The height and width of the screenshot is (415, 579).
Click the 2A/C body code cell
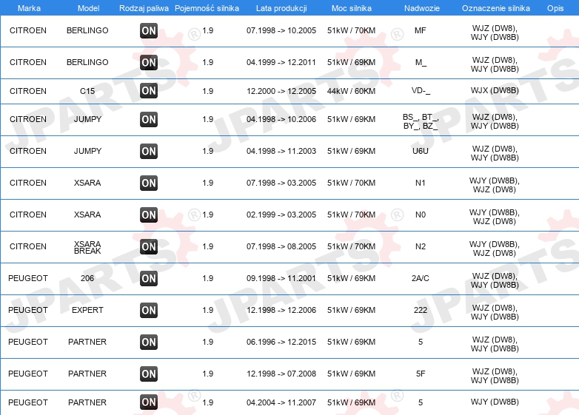(421, 278)
